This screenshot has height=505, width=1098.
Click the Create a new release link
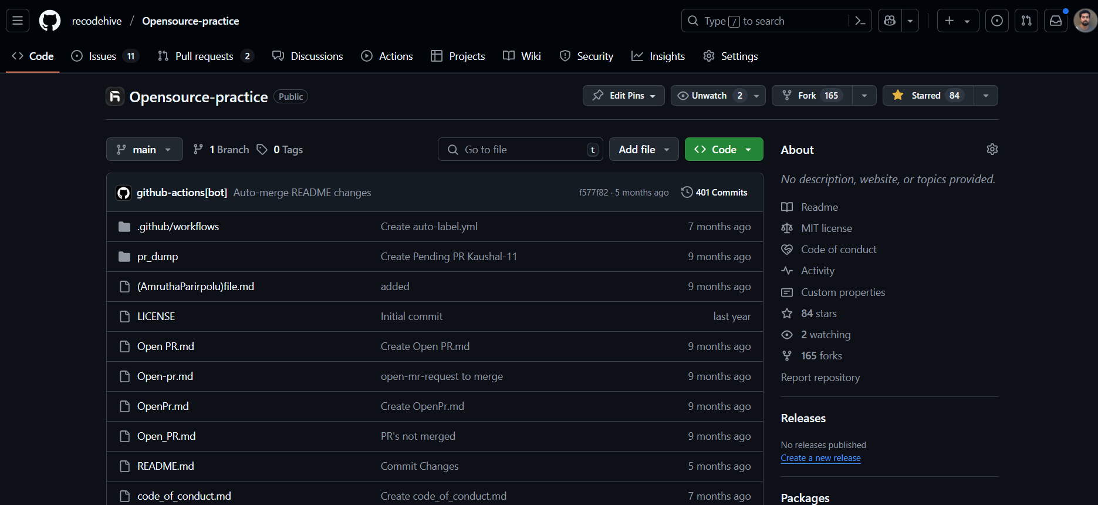coord(820,458)
